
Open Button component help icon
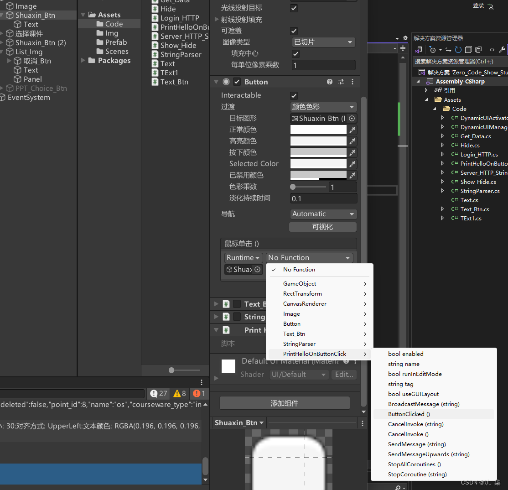[x=330, y=82]
